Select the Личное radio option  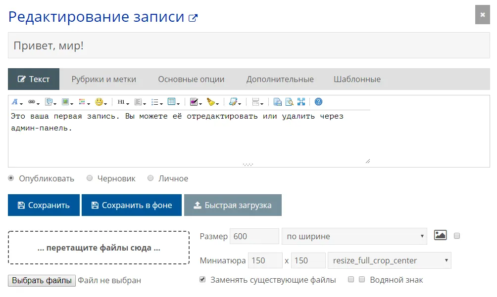(150, 178)
